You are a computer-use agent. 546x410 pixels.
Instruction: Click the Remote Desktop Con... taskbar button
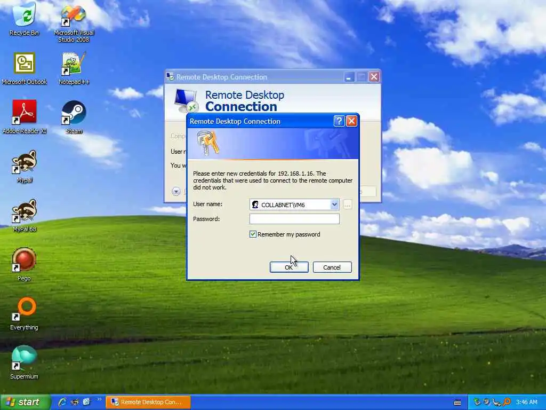(x=148, y=402)
